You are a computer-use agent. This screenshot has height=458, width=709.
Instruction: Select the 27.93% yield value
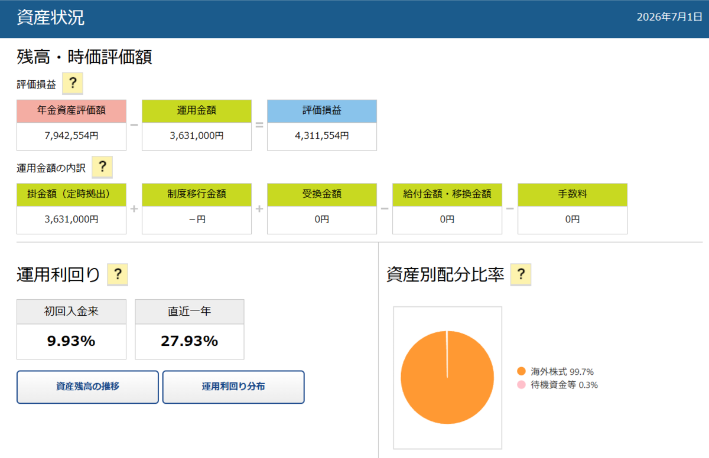pos(190,341)
